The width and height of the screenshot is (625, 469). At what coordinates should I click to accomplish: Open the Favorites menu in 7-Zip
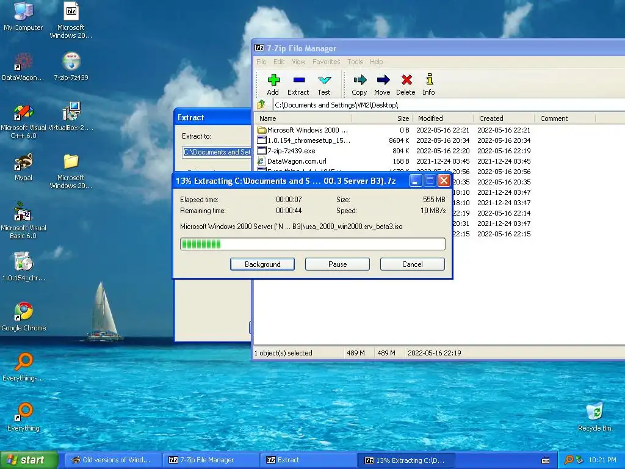point(327,62)
